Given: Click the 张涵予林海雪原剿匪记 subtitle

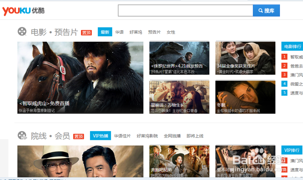Looking at the screenshot, I should tap(37, 110).
